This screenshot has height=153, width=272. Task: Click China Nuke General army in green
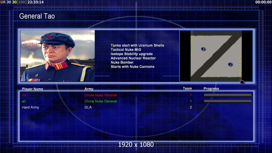point(101,101)
